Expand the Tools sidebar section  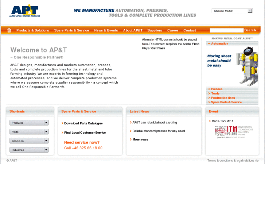(x=232, y=93)
